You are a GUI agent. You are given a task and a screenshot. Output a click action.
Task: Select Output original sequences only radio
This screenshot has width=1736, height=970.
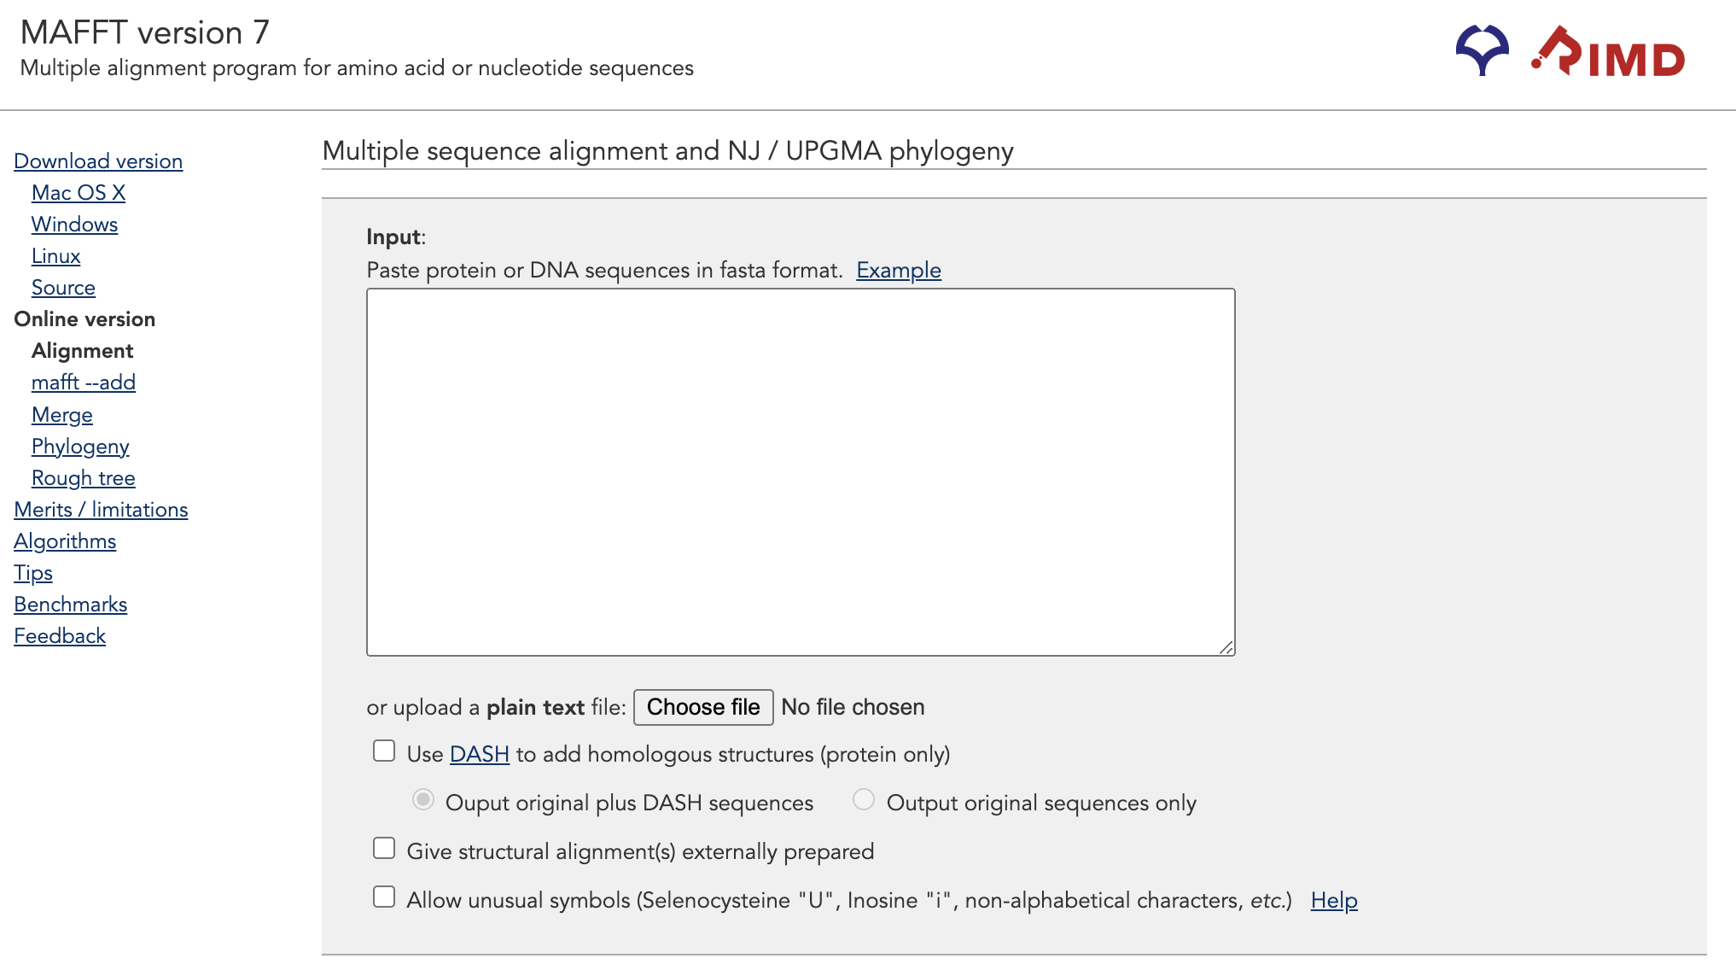(864, 800)
